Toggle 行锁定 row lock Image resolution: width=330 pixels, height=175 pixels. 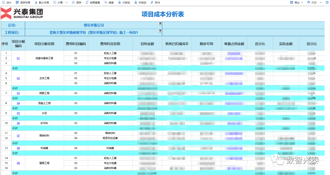click(x=124, y=2)
